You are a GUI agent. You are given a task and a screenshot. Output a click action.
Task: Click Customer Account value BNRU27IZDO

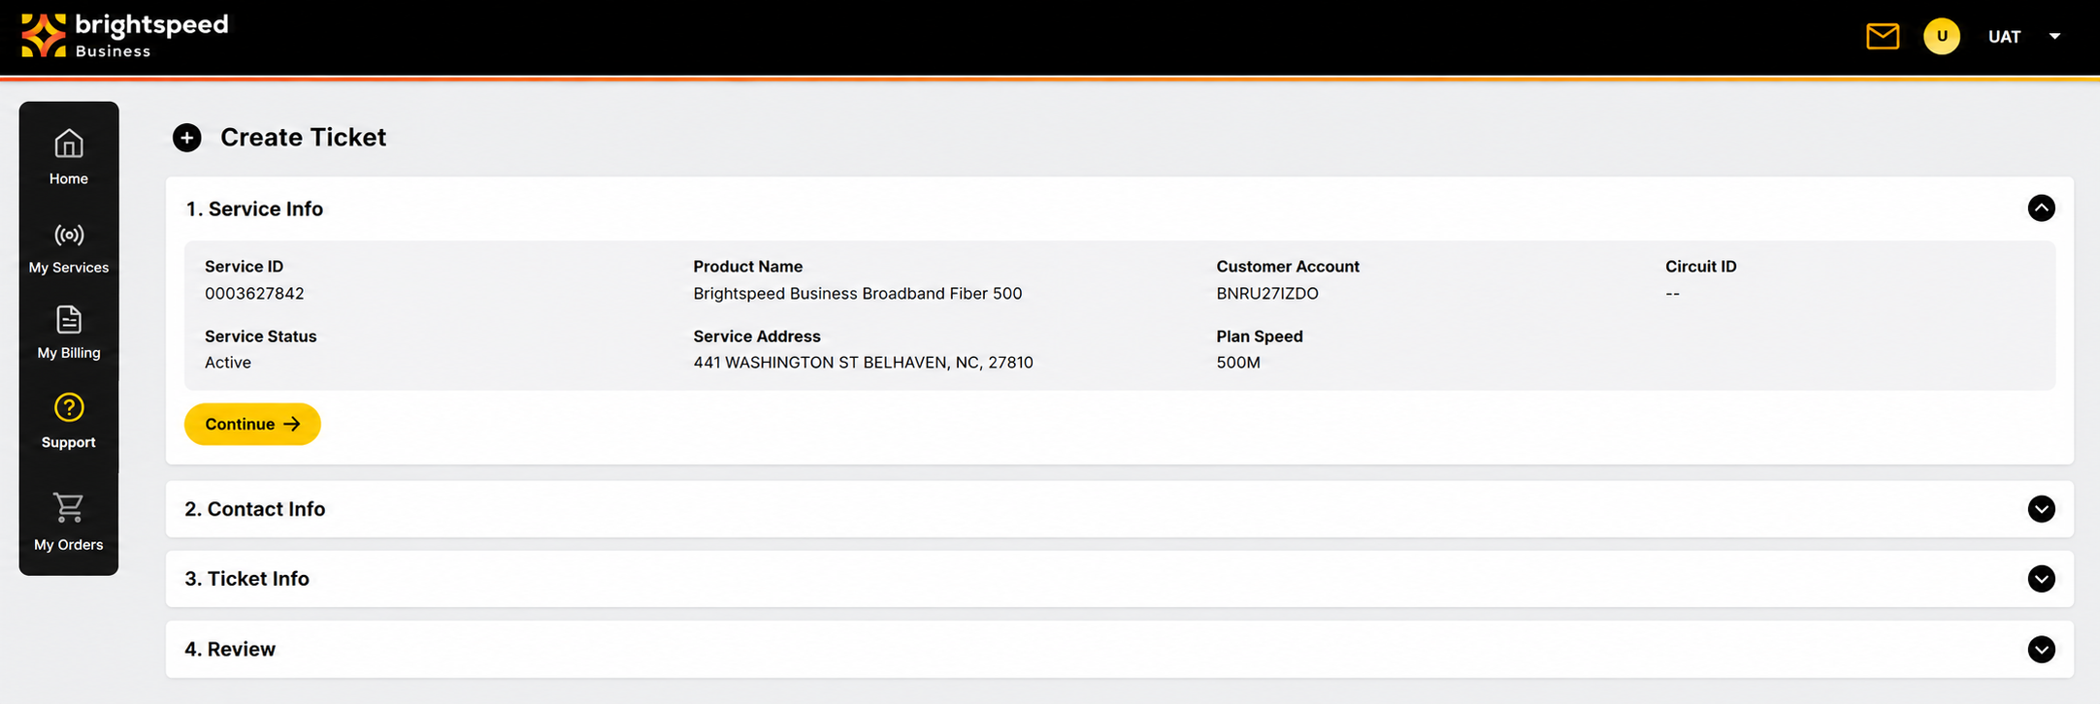[1267, 294]
